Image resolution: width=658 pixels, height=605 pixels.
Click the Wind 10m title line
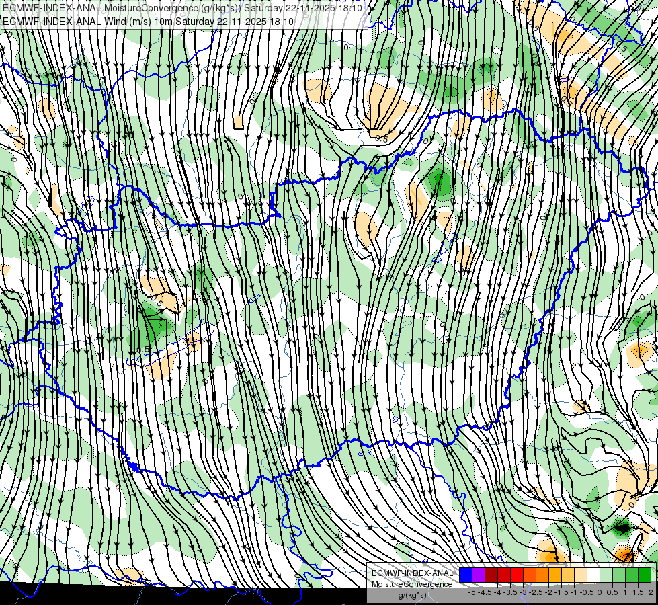[148, 22]
